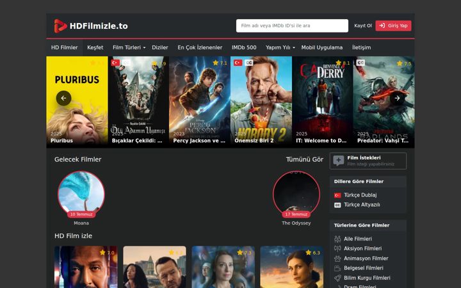Screen dimensions: 461x288
Task: Click the Giriş Yap login button
Action: [x=393, y=26]
